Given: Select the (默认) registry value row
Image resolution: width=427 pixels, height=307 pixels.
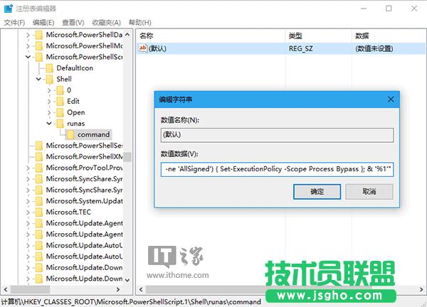Looking at the screenshot, I should coord(281,48).
